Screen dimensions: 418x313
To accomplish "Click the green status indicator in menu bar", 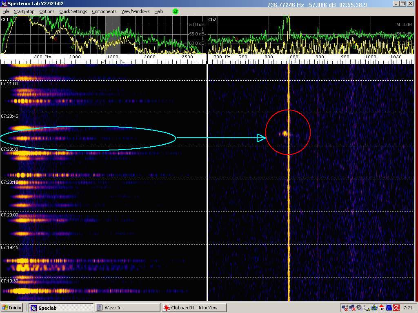I will point(176,11).
